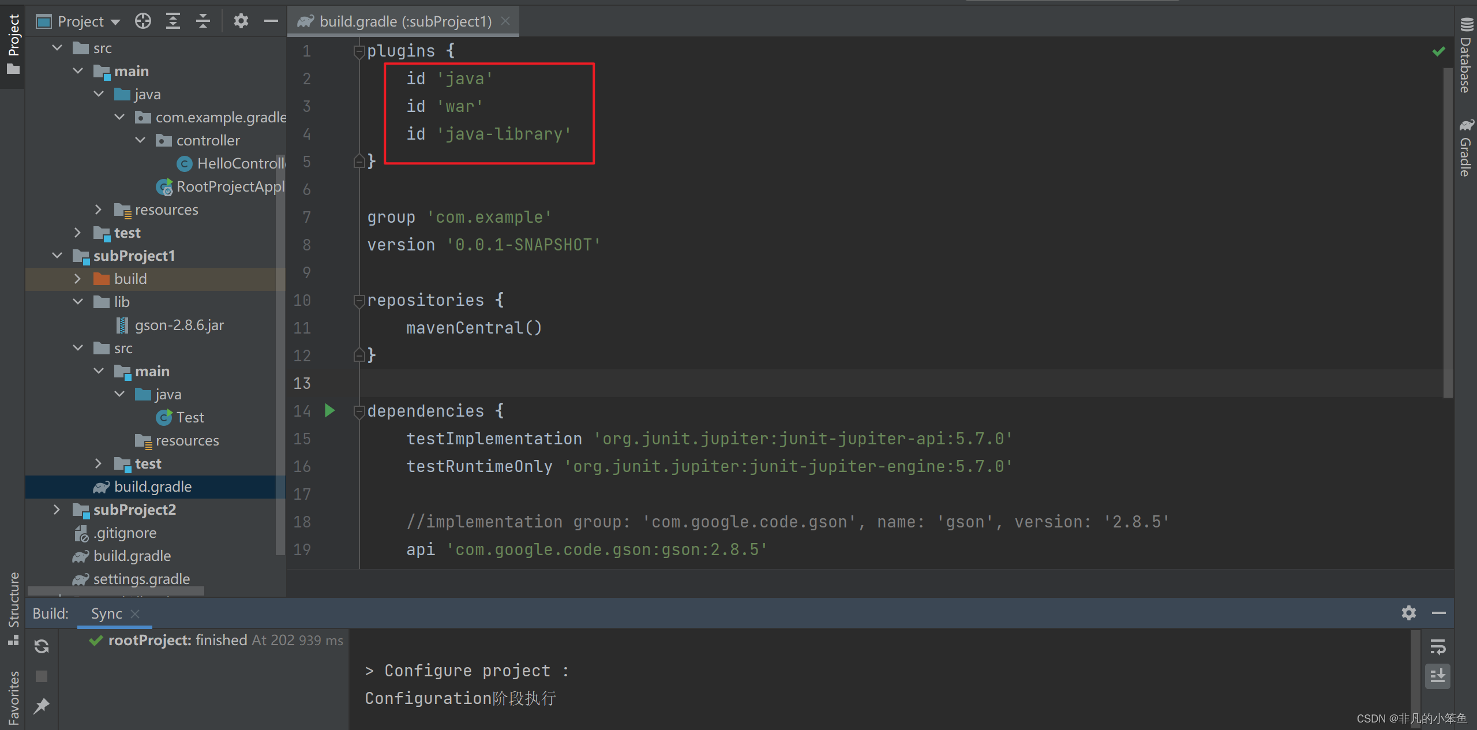Image resolution: width=1477 pixels, height=730 pixels.
Task: Click the Select Opened File locate icon
Action: pyautogui.click(x=143, y=21)
